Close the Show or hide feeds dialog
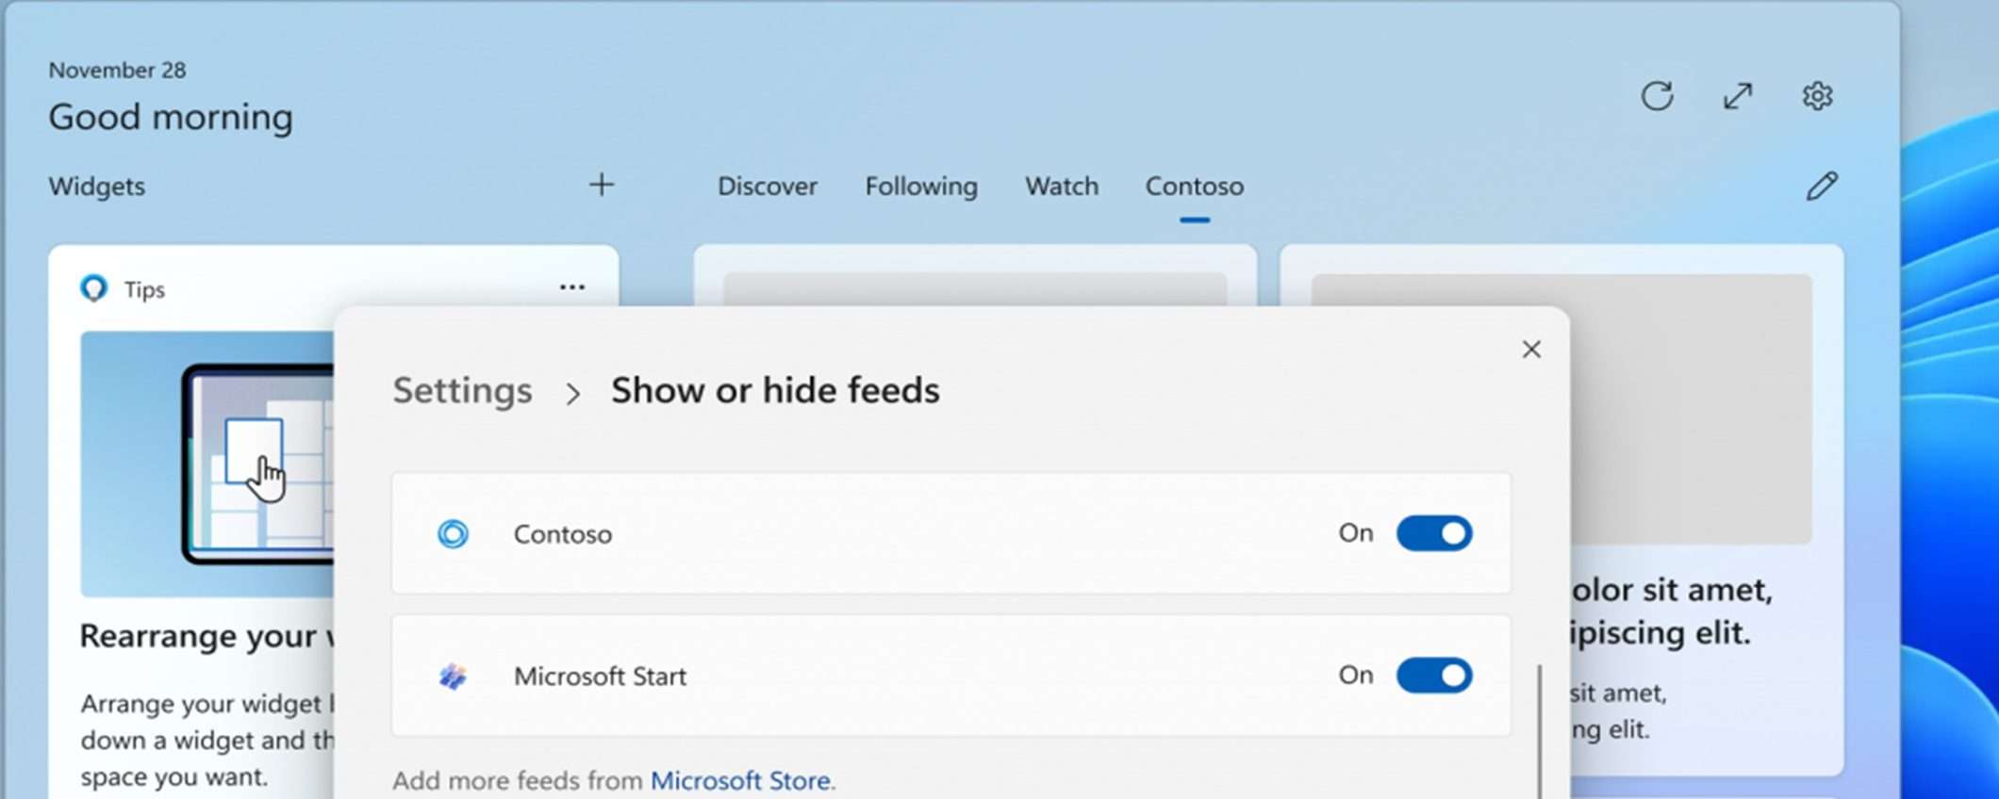Viewport: 1999px width, 799px height. click(1531, 350)
